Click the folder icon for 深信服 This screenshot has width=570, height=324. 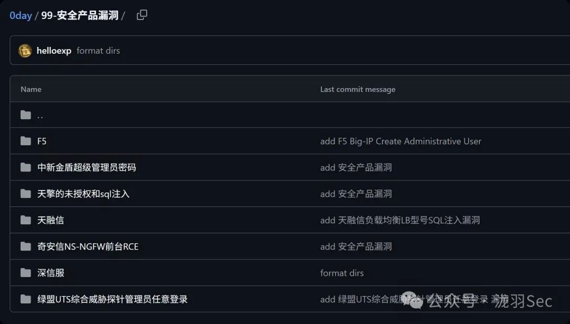[x=25, y=273]
